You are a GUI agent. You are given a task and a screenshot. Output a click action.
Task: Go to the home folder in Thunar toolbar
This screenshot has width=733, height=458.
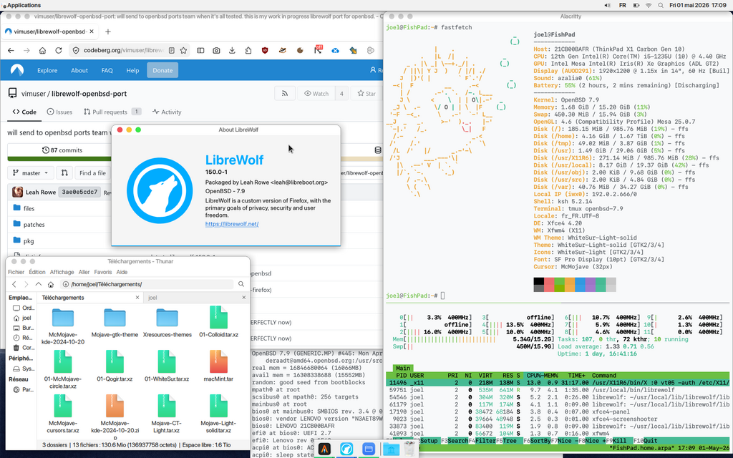pos(51,284)
